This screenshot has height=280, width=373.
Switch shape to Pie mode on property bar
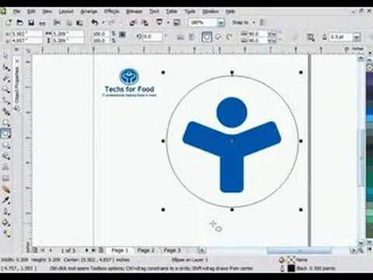pos(218,37)
